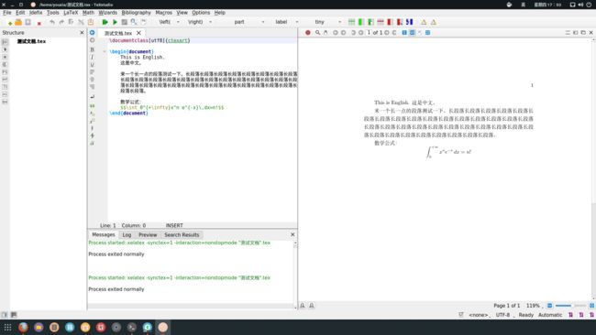
Task: Open the File menu
Action: 6,13
